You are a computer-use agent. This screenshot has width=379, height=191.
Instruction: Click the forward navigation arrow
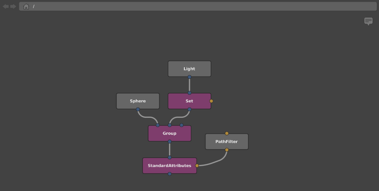coord(13,6)
